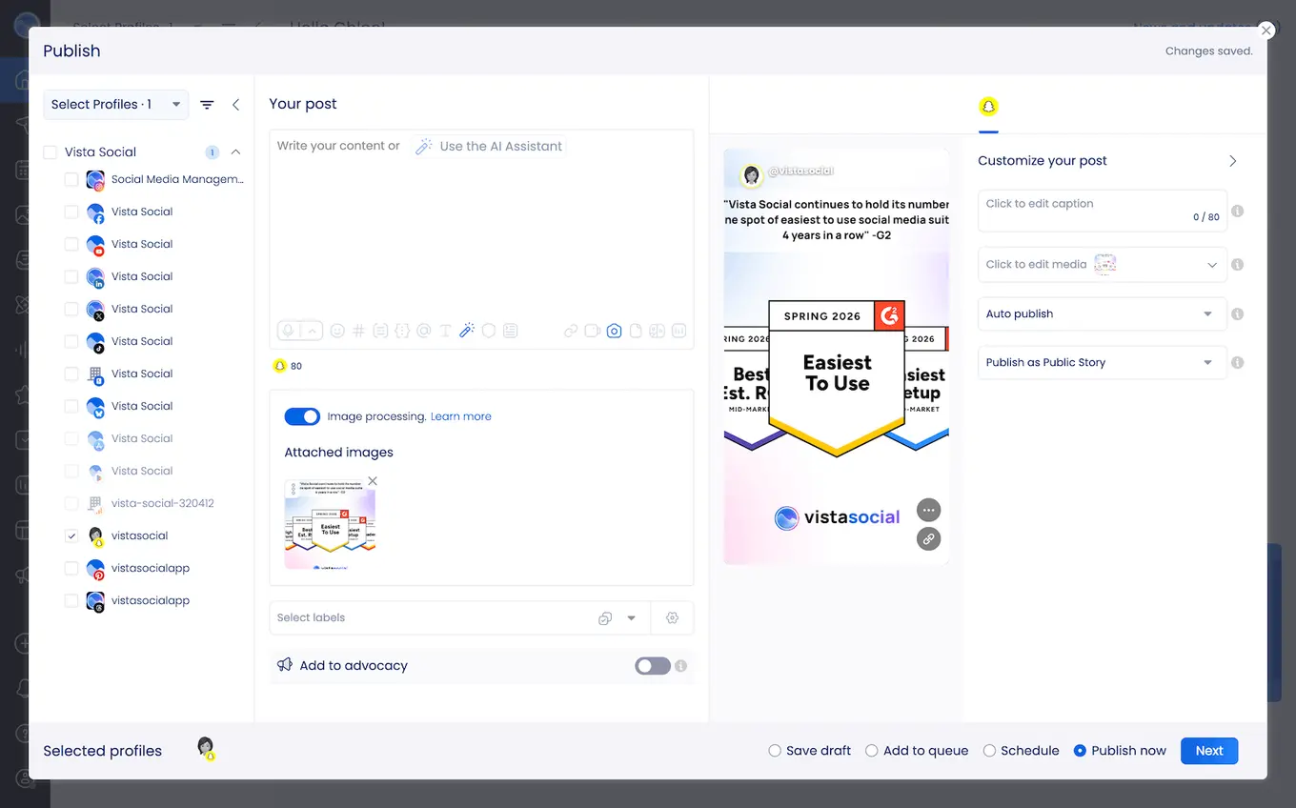Click the hashtag icon in post toolbar
Screen dimensions: 1296x808
click(358, 331)
